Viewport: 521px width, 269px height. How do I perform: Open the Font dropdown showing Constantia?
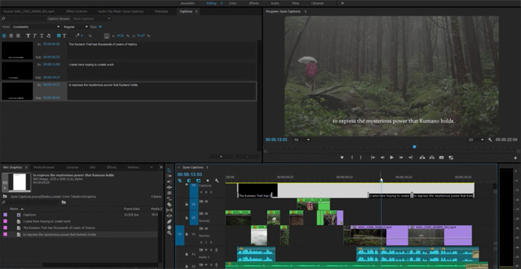pyautogui.click(x=36, y=26)
